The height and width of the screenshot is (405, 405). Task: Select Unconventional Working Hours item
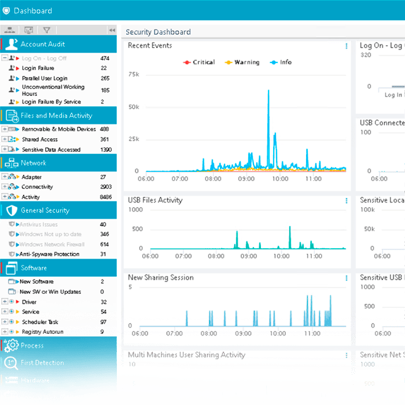[53, 90]
